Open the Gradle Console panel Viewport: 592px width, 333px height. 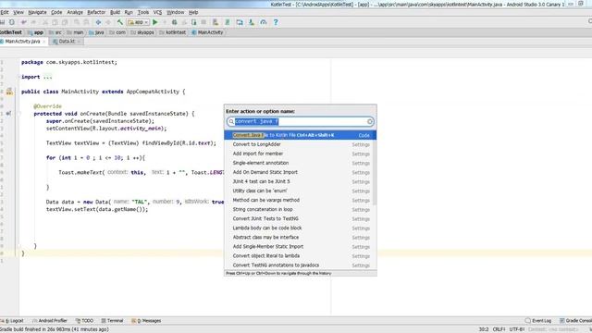[575, 321]
